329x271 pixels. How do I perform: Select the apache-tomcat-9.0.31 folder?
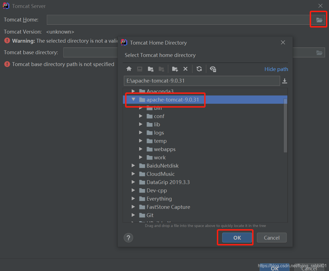[172, 100]
